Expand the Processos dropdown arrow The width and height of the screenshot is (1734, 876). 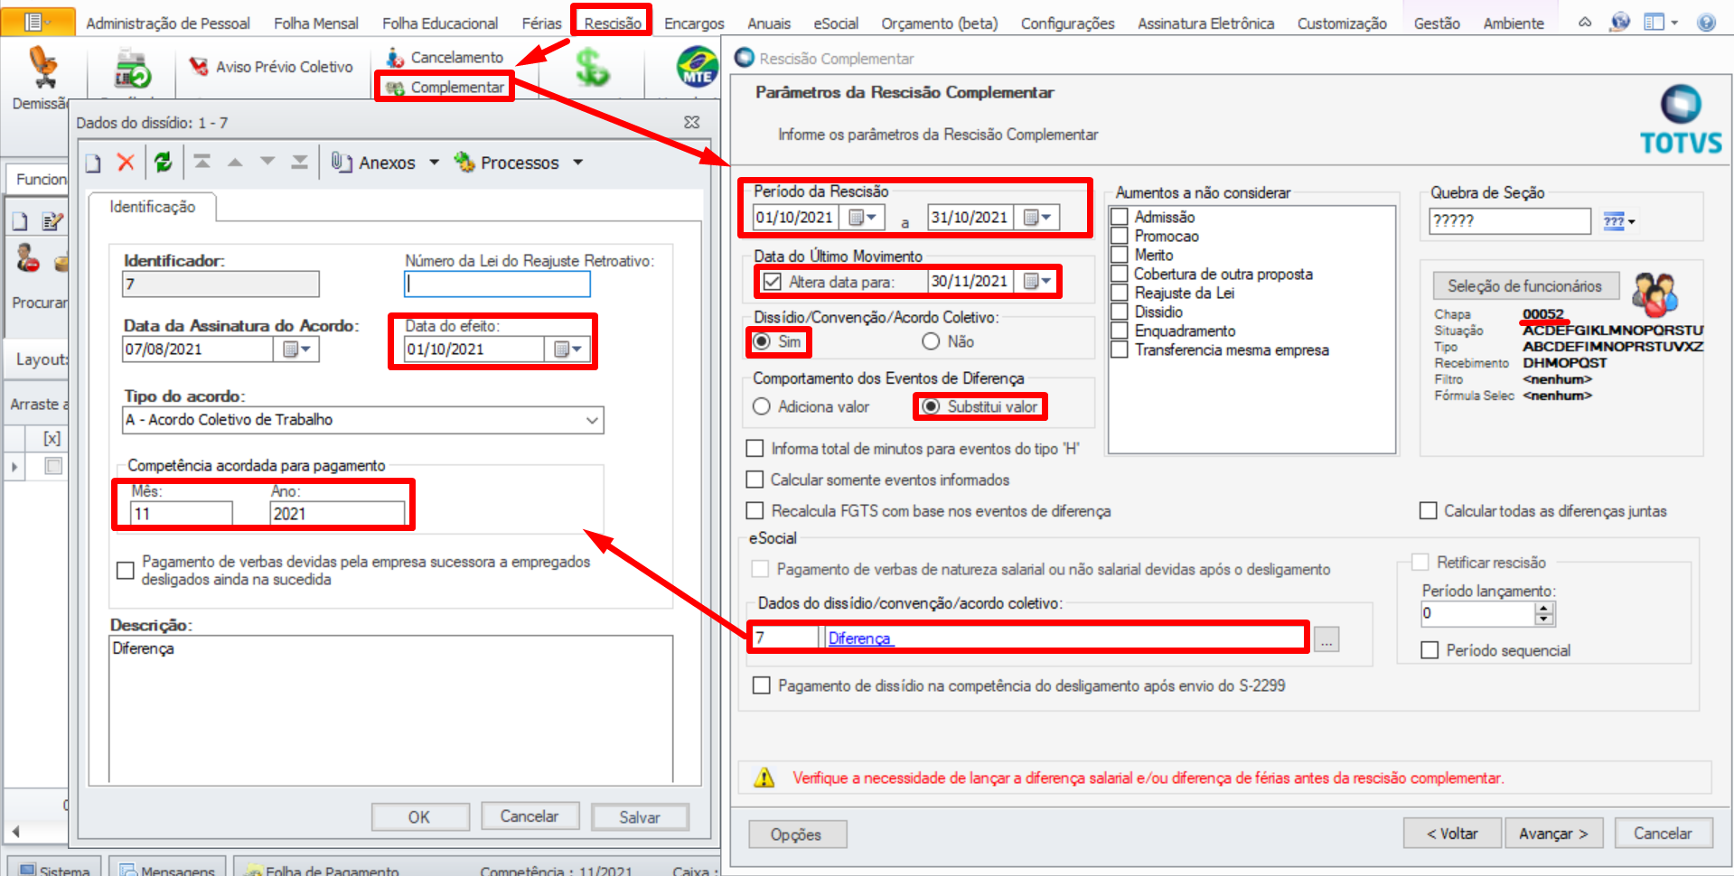578,163
